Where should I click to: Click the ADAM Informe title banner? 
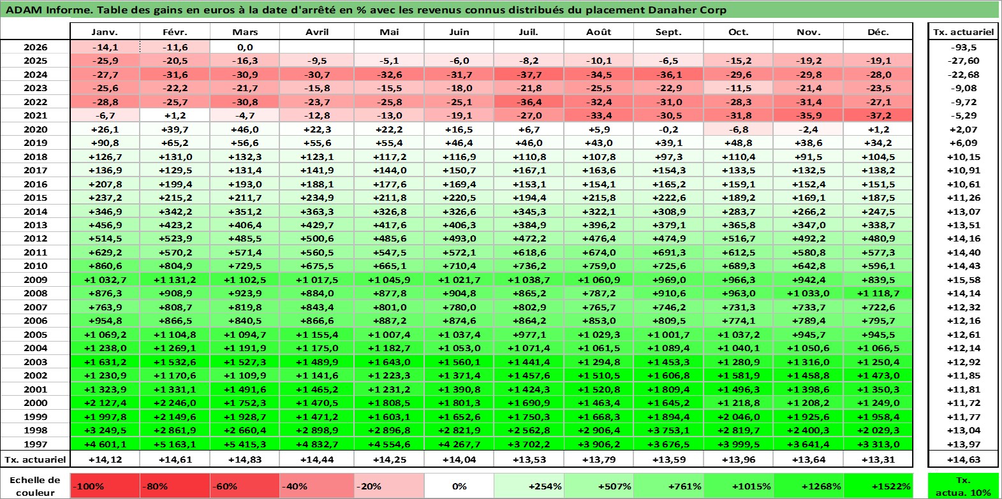(x=500, y=10)
